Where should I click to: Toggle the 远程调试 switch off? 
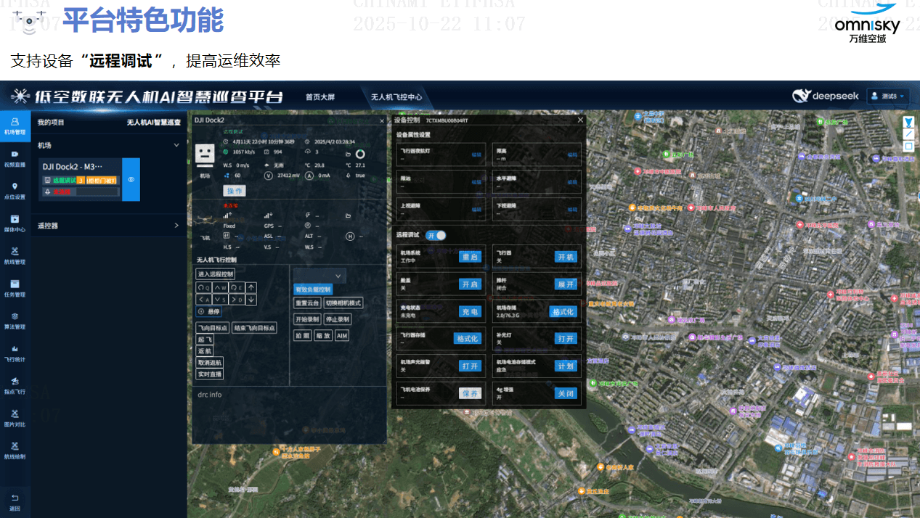[436, 235]
